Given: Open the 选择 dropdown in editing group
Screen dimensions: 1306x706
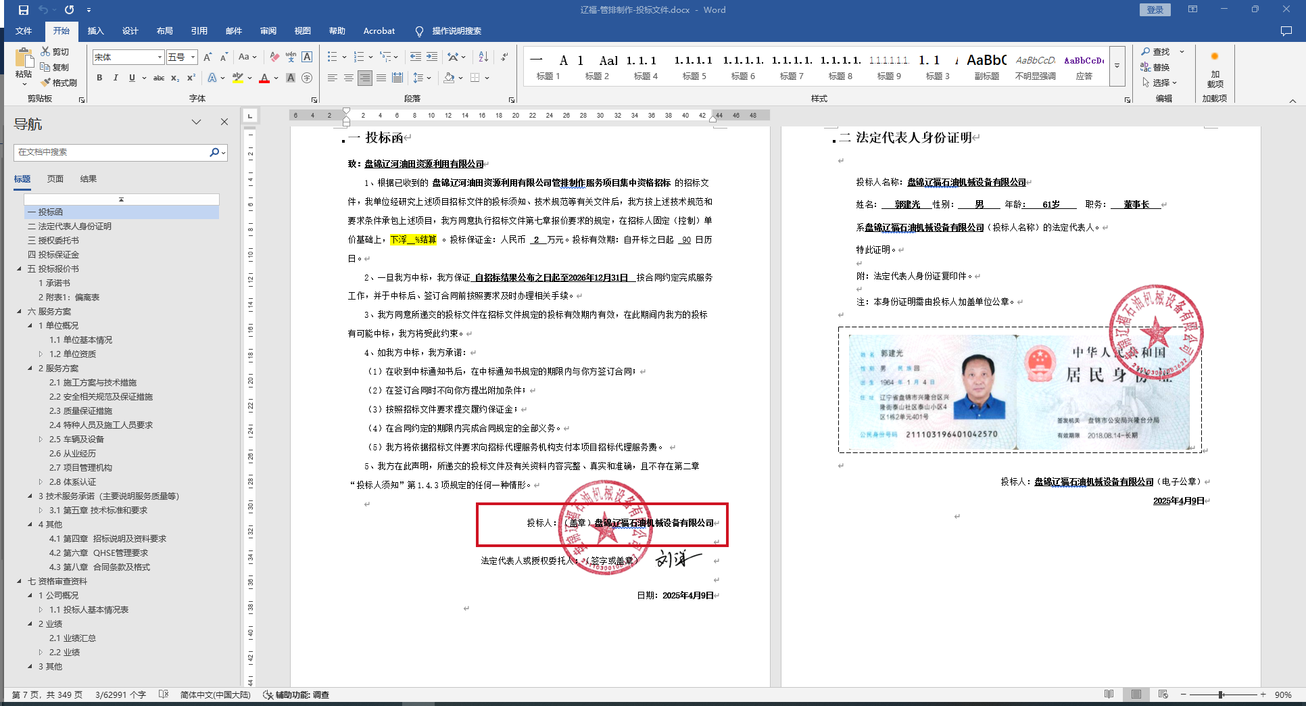Looking at the screenshot, I should tap(1160, 83).
